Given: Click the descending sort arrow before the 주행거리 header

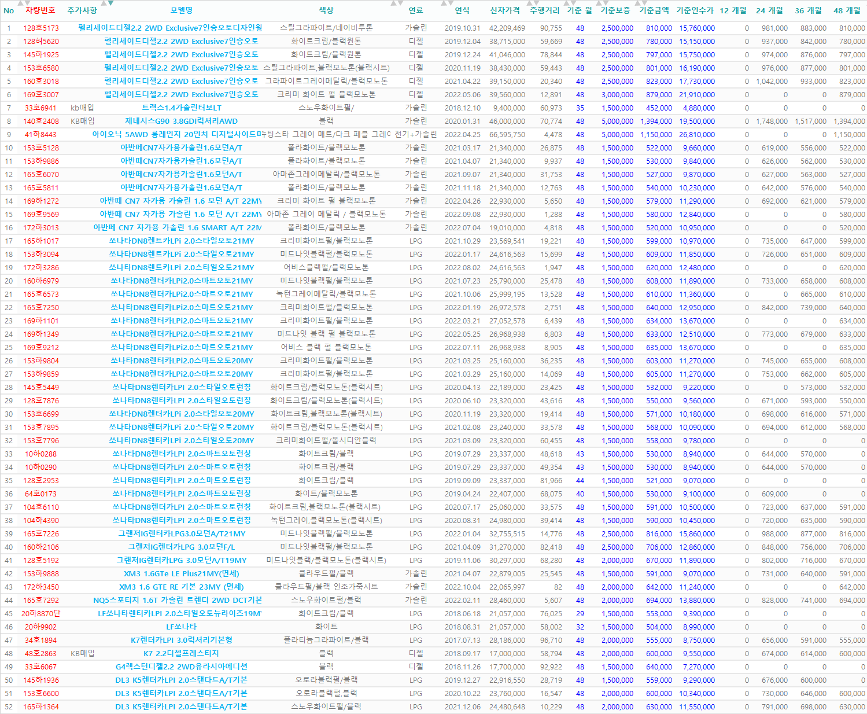Looking at the screenshot, I should (536, 3).
